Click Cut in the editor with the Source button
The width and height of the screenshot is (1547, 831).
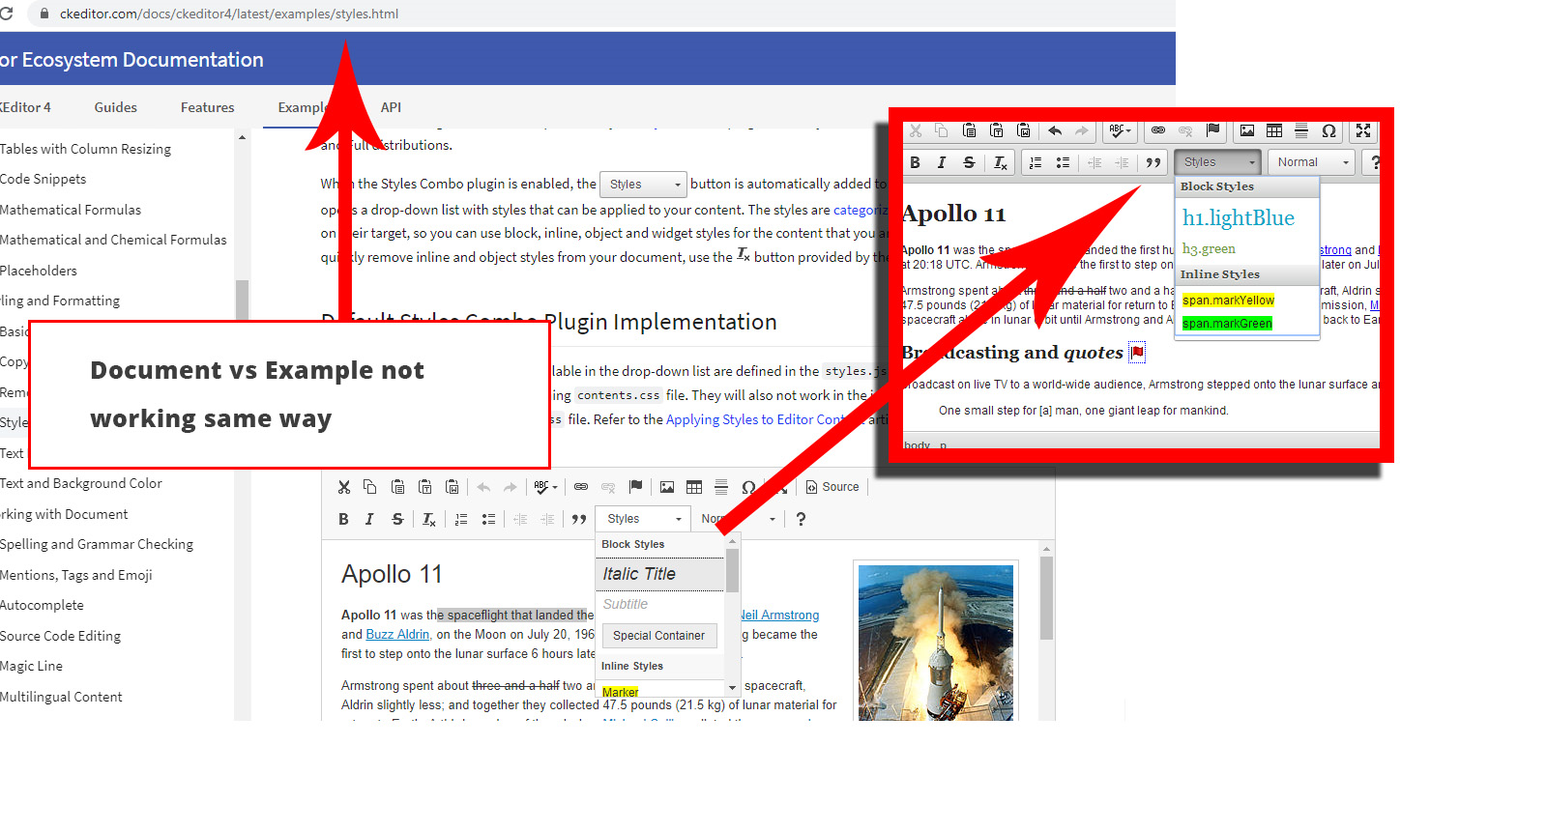tap(344, 487)
